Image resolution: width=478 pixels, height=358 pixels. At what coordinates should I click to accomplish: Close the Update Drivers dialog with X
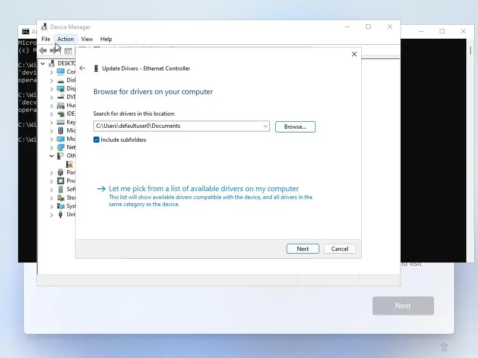(354, 54)
